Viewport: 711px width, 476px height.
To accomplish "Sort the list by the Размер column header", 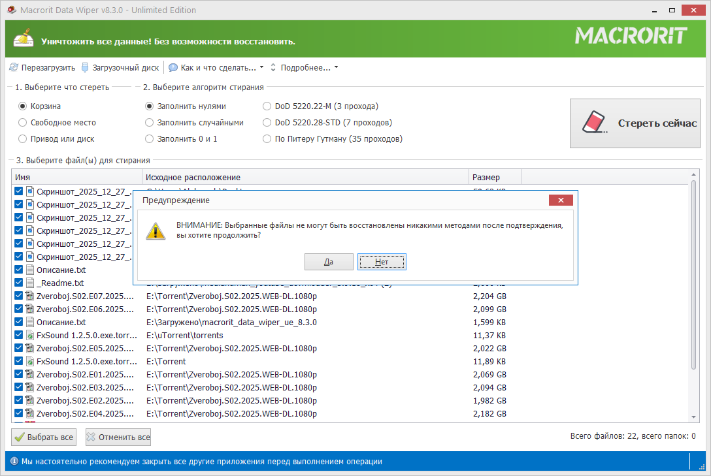I will [x=494, y=177].
